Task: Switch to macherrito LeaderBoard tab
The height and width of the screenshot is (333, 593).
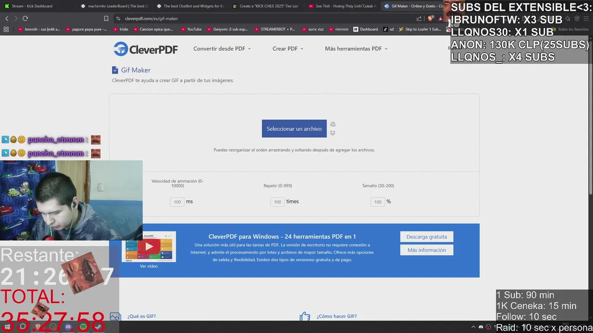Action: point(114,6)
